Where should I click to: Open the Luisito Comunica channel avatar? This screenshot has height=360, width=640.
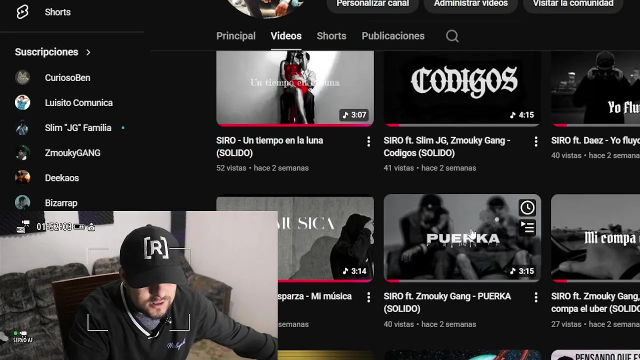(x=22, y=102)
